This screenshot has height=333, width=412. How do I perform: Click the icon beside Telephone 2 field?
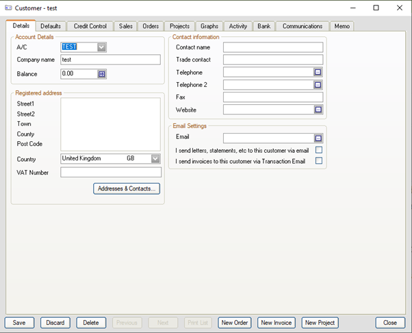pyautogui.click(x=318, y=85)
